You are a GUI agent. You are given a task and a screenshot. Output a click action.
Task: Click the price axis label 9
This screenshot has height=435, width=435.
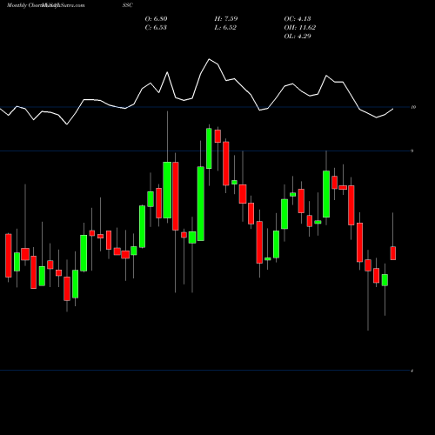pyautogui.click(x=412, y=151)
